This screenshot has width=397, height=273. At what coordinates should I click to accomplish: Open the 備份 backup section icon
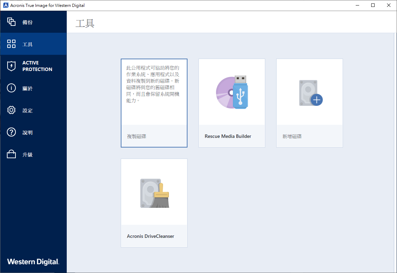[x=11, y=22]
